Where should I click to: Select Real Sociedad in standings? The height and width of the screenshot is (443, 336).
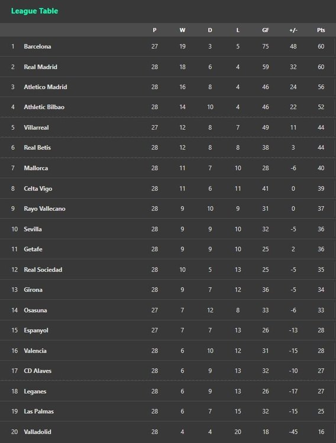coord(43,269)
